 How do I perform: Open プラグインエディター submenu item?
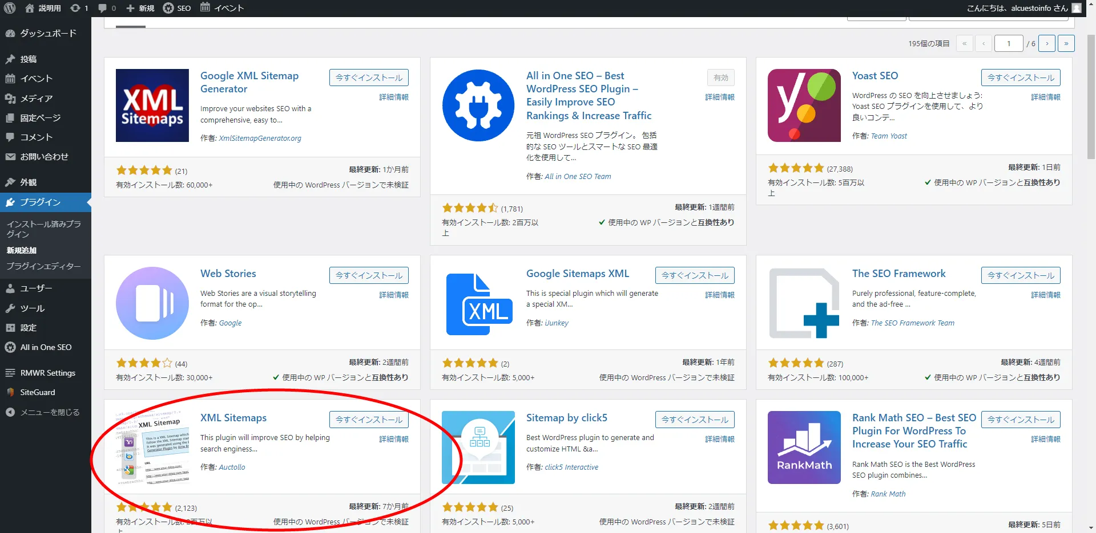coord(43,266)
